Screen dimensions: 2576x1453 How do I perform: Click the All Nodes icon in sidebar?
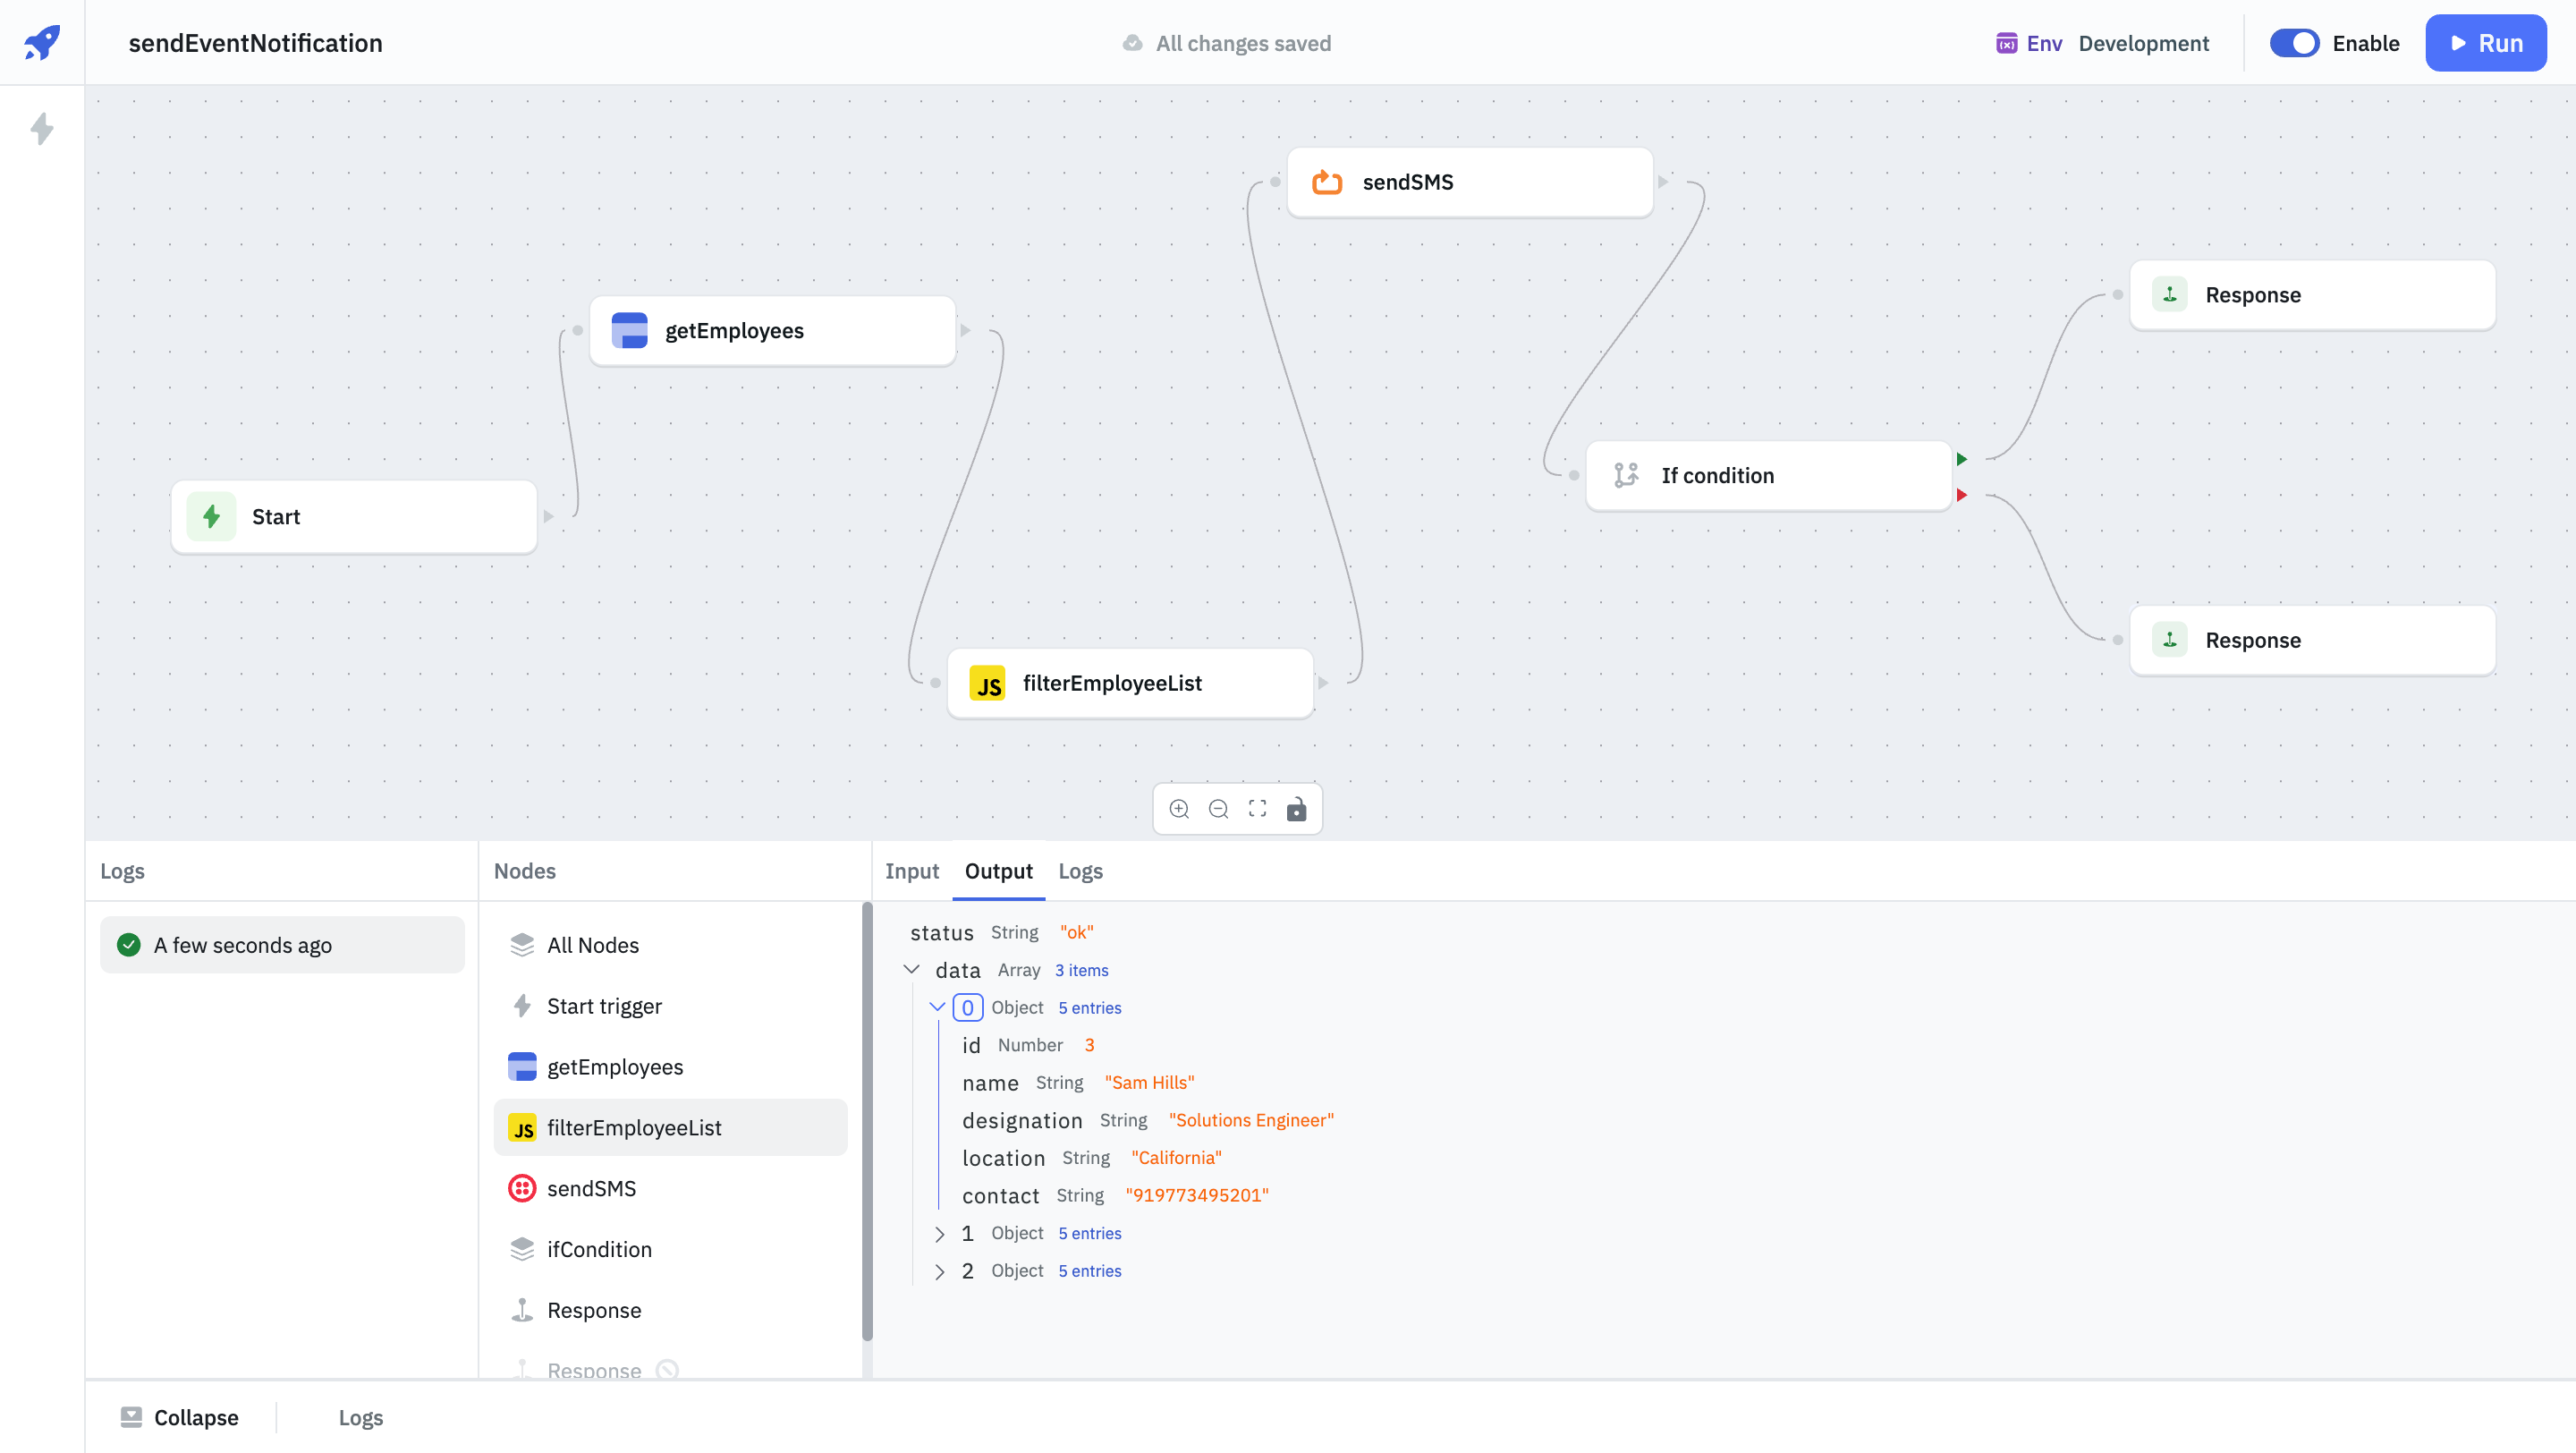coord(523,945)
